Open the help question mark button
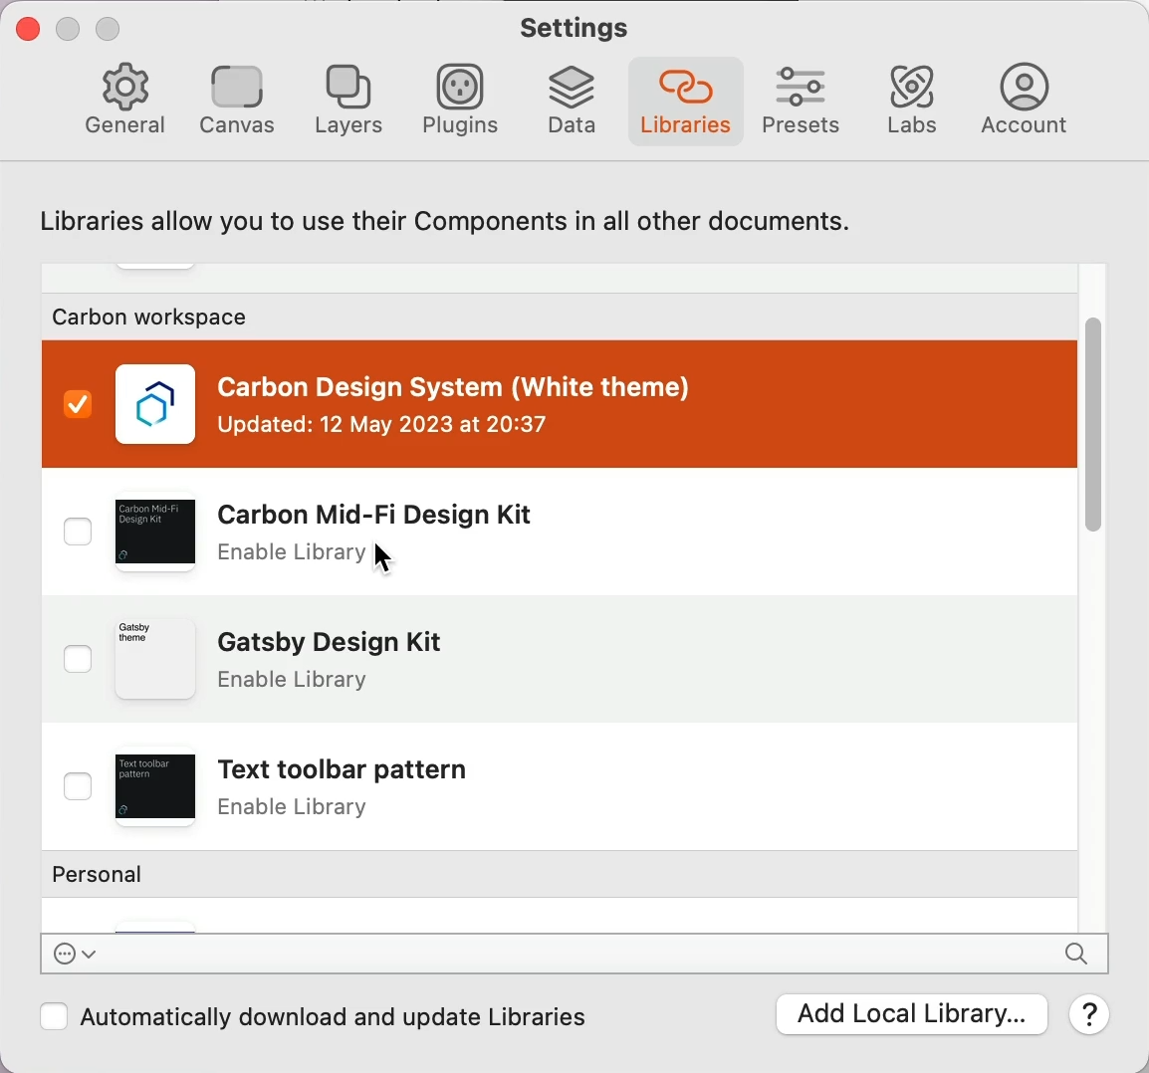Viewport: 1149px width, 1073px height. click(x=1092, y=1015)
